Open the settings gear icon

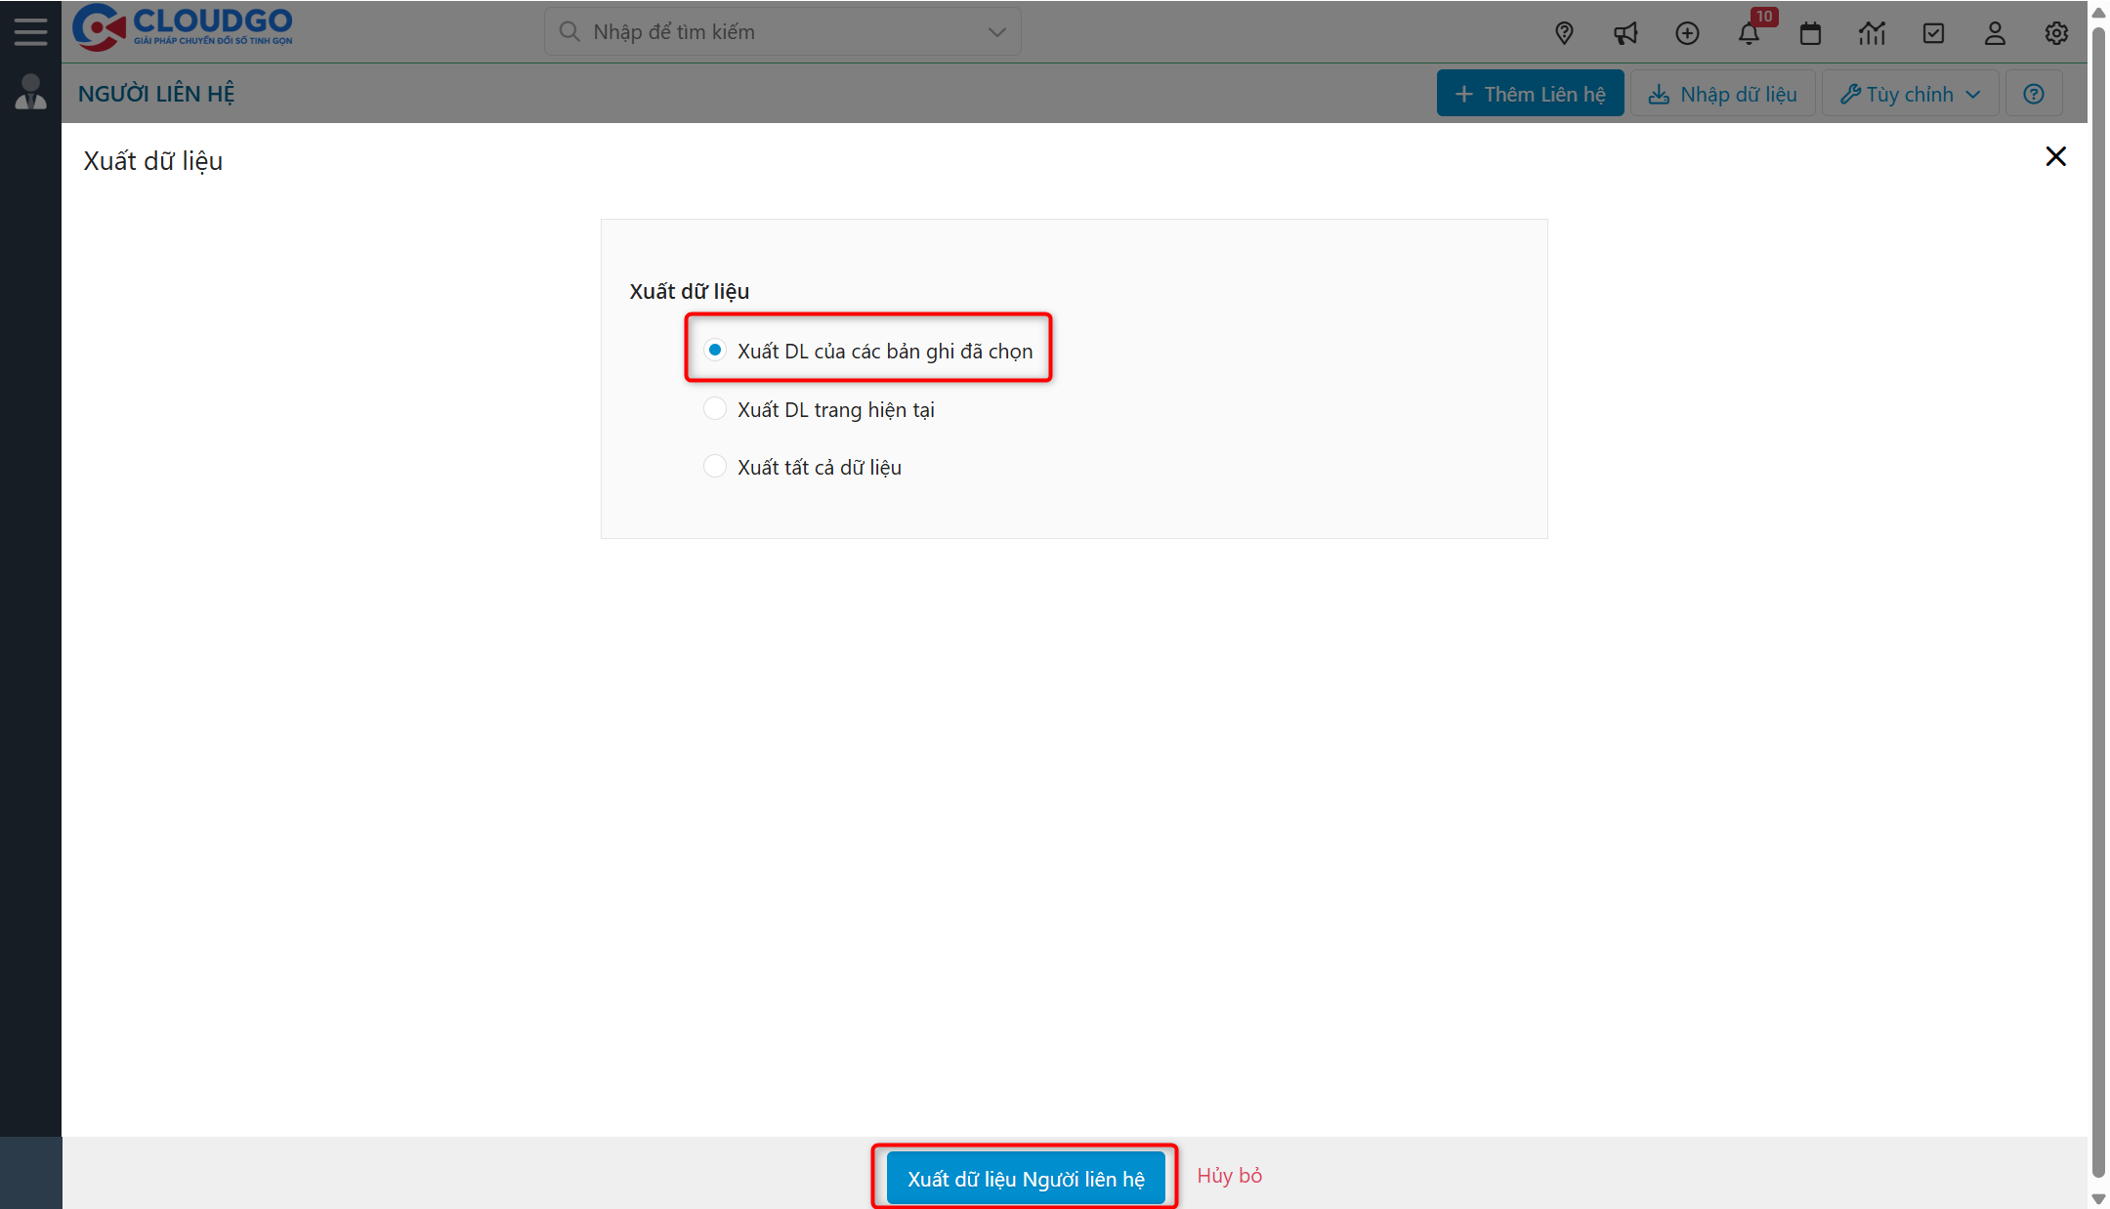pyautogui.click(x=2056, y=32)
